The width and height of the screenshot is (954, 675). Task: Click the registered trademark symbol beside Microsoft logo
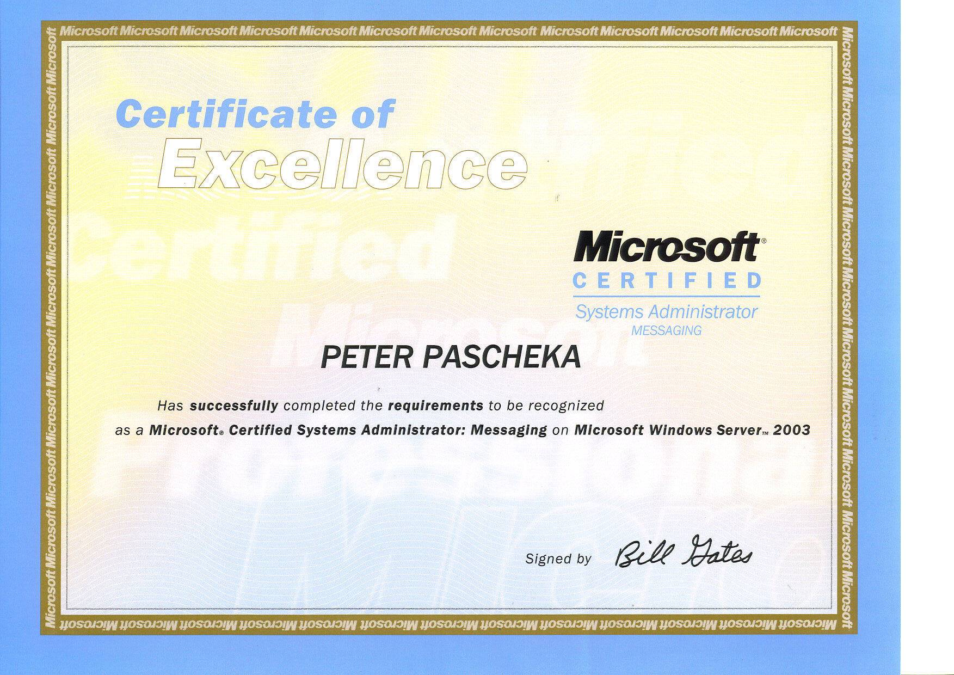pos(763,240)
